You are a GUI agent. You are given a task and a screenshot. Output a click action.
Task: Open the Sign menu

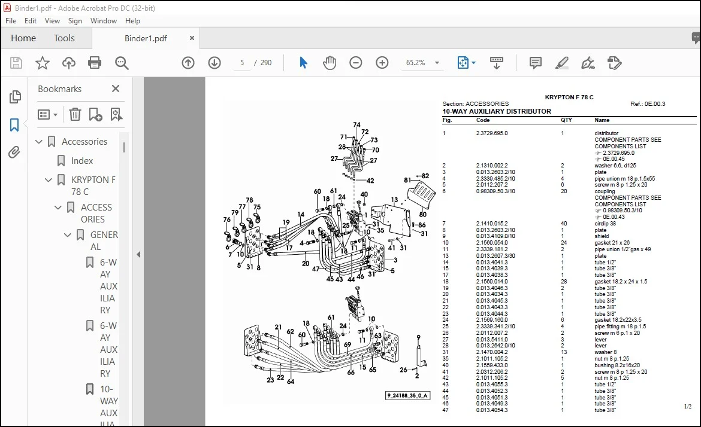coord(75,20)
